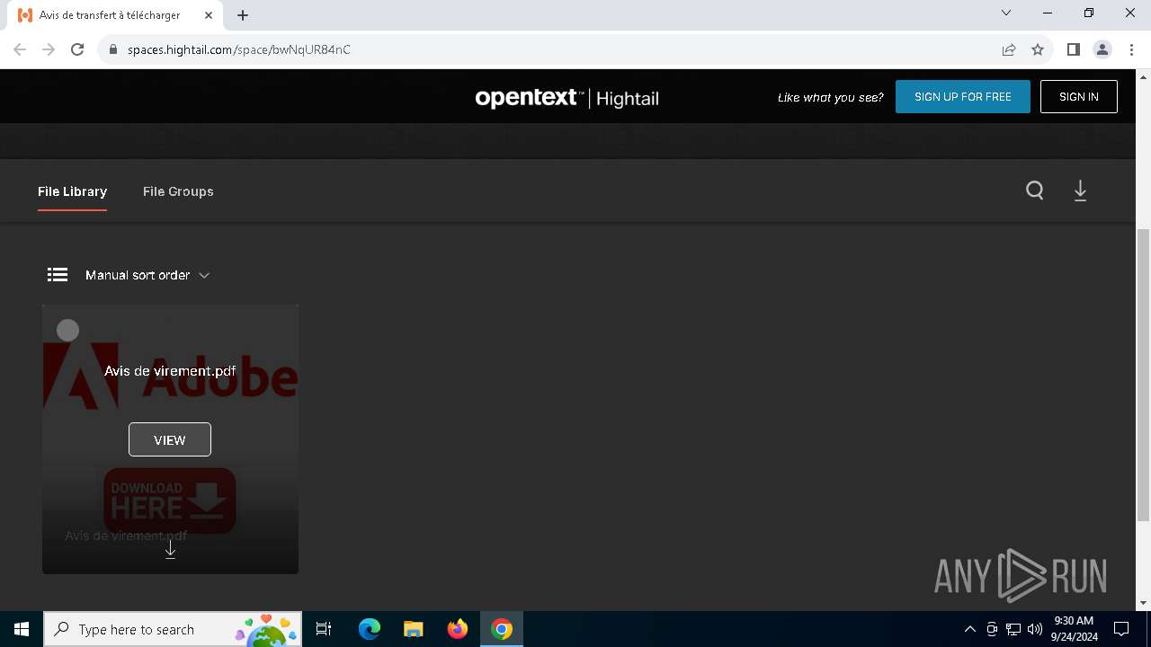The height and width of the screenshot is (647, 1151).
Task: Click SIGN UP FOR FREE button
Action: 963,97
